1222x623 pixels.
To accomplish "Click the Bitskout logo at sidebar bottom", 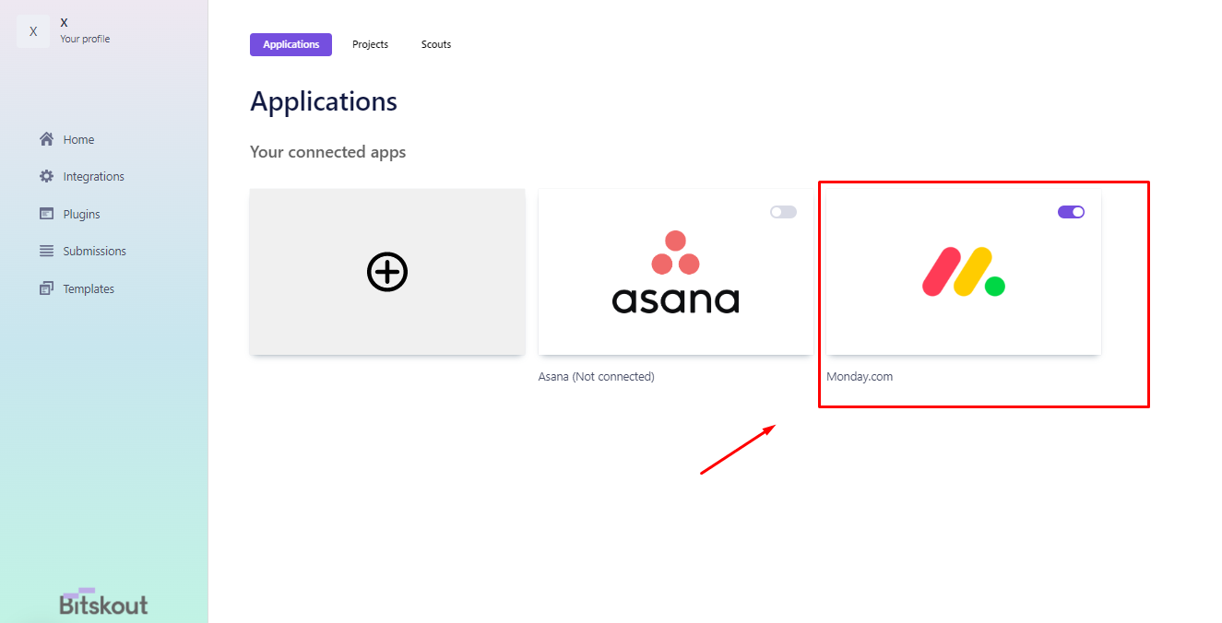I will (103, 602).
